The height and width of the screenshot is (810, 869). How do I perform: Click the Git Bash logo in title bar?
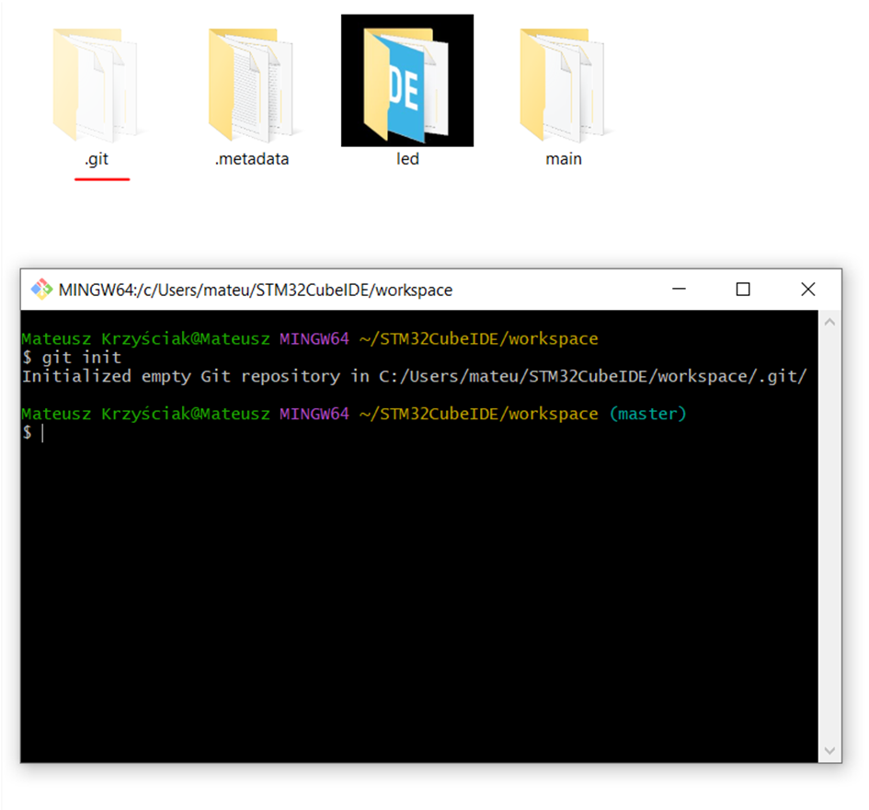coord(41,290)
